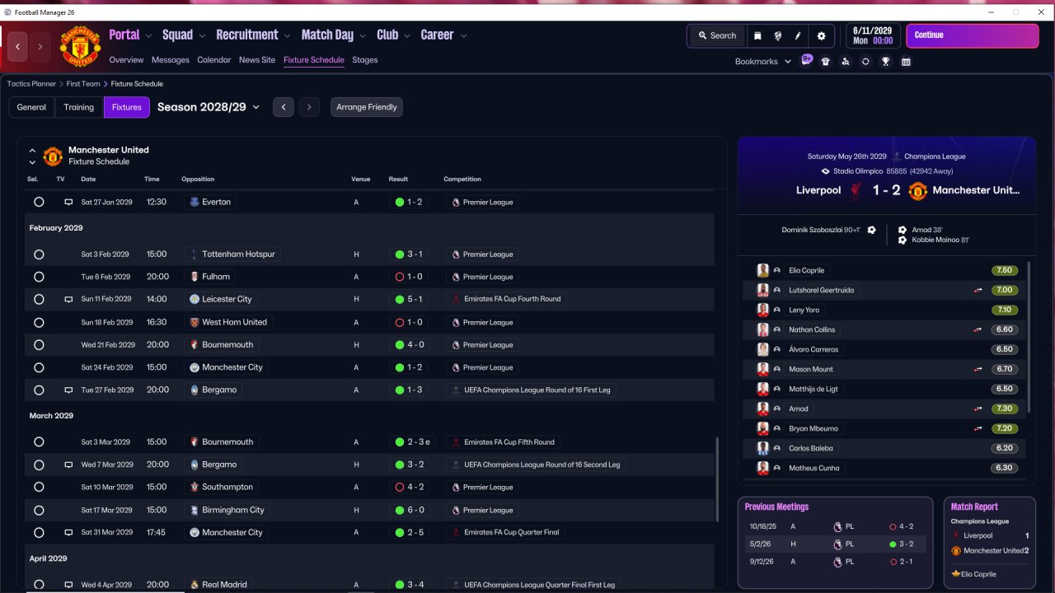The width and height of the screenshot is (1055, 593).
Task: Open the bookmark icon next to Search
Action: (757, 35)
